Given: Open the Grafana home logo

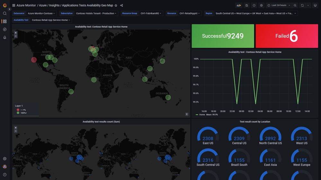Looking at the screenshot, I should [x=5, y=5].
